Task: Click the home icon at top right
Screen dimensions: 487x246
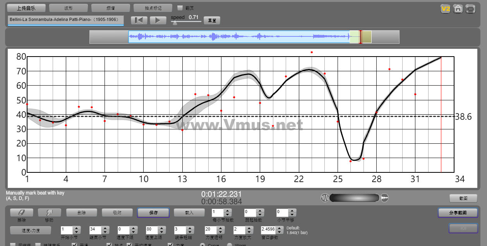Action: click(x=458, y=9)
